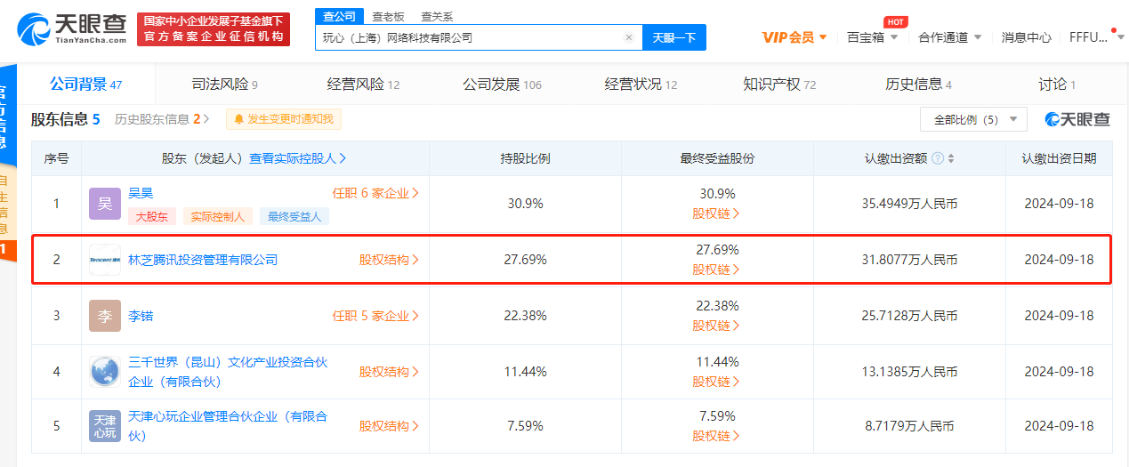
Task: Click the 最终受益人 tag on 吴昊
Action: [295, 216]
